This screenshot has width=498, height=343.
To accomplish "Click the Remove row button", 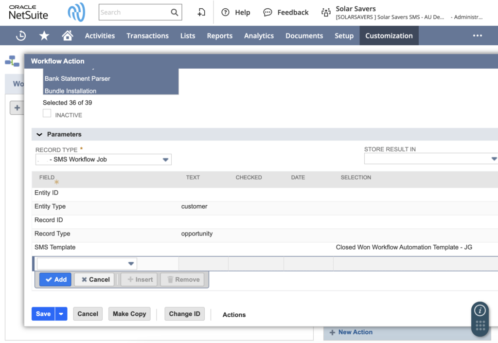I will tap(182, 279).
